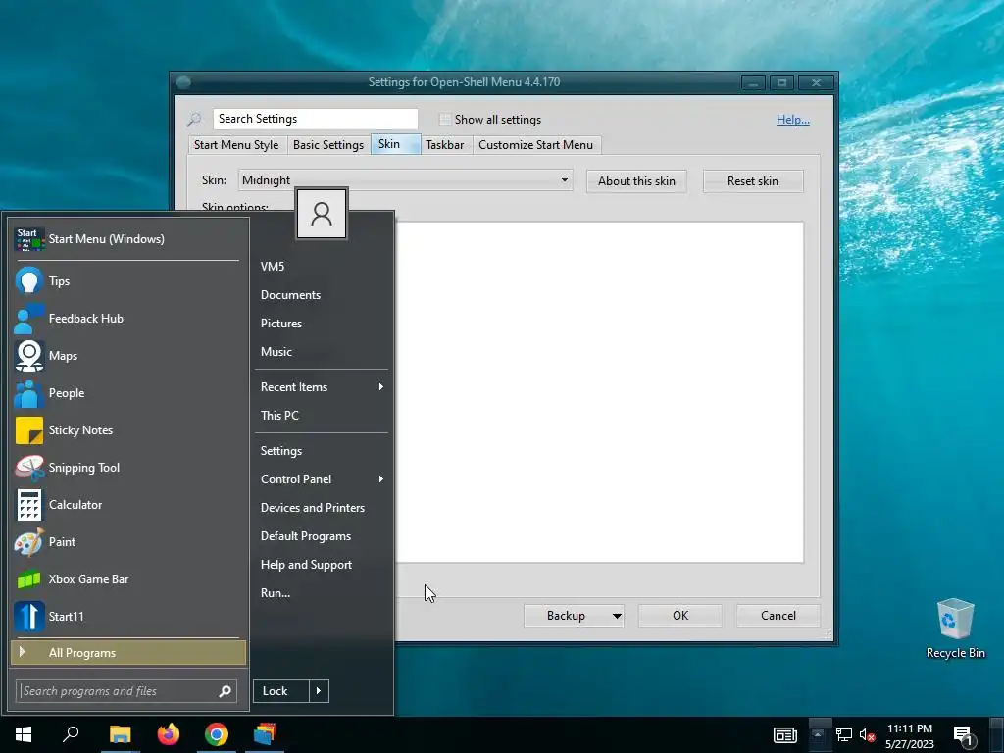This screenshot has height=753, width=1004.
Task: Show hidden tray icons arrow
Action: [x=818, y=735]
